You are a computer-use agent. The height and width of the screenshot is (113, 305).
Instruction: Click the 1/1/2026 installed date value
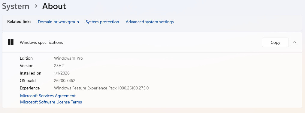coord(62,73)
